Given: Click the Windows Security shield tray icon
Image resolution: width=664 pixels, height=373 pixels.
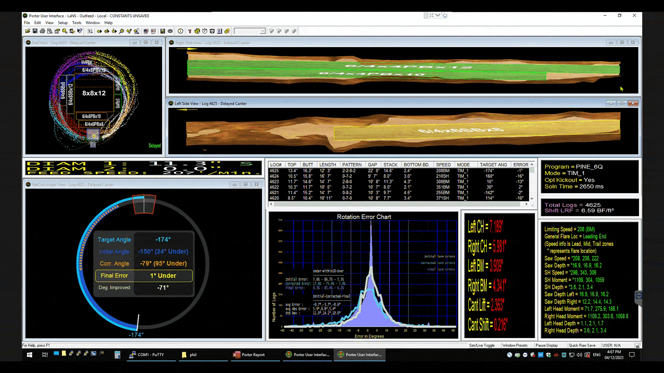Looking at the screenshot, I should [x=548, y=355].
